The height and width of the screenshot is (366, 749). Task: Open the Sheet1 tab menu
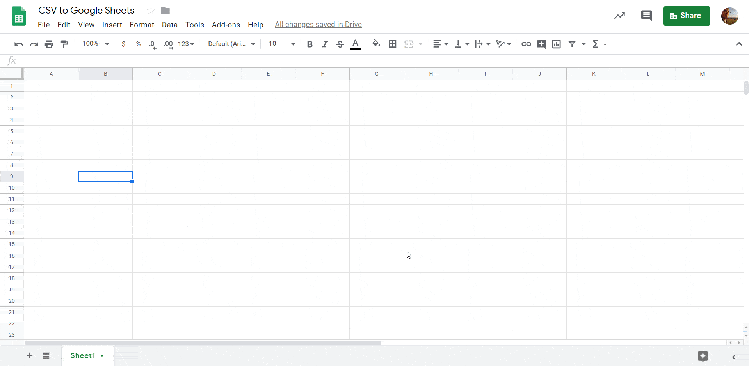click(102, 355)
